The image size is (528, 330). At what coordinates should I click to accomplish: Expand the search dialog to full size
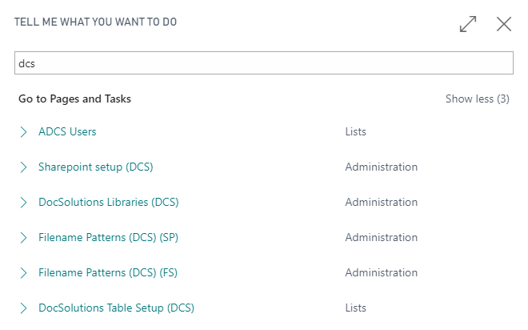click(468, 24)
